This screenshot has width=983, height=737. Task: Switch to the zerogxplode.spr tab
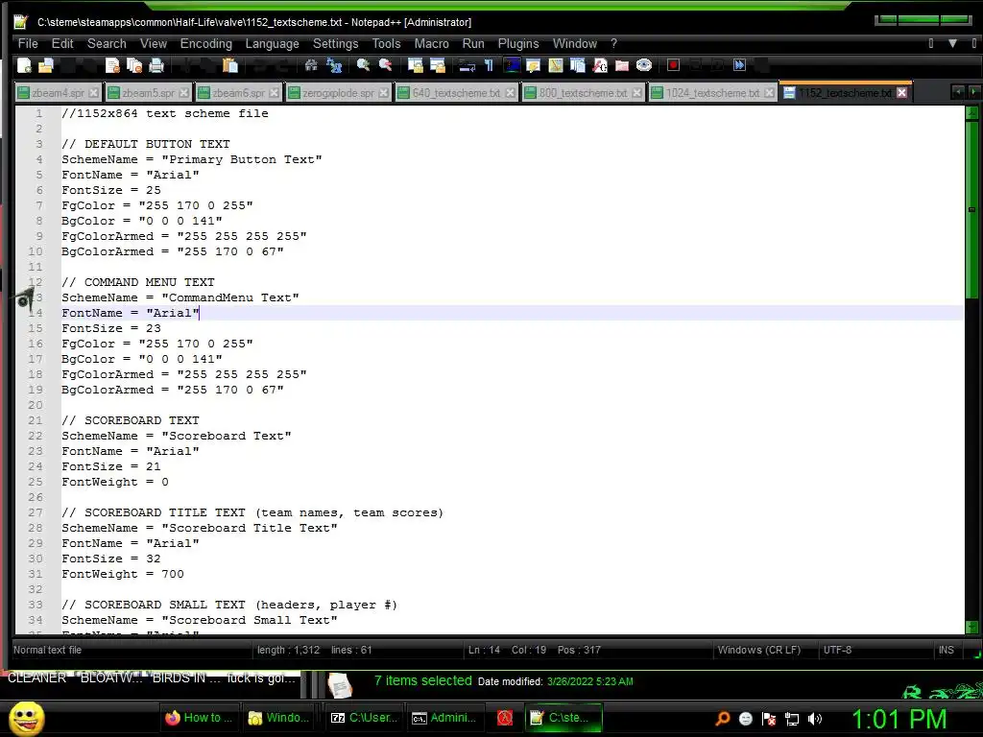[x=338, y=93]
